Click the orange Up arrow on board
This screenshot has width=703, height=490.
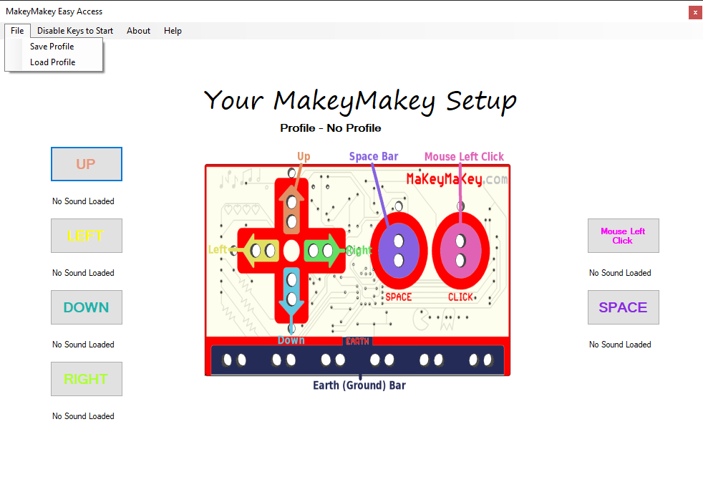point(291,210)
